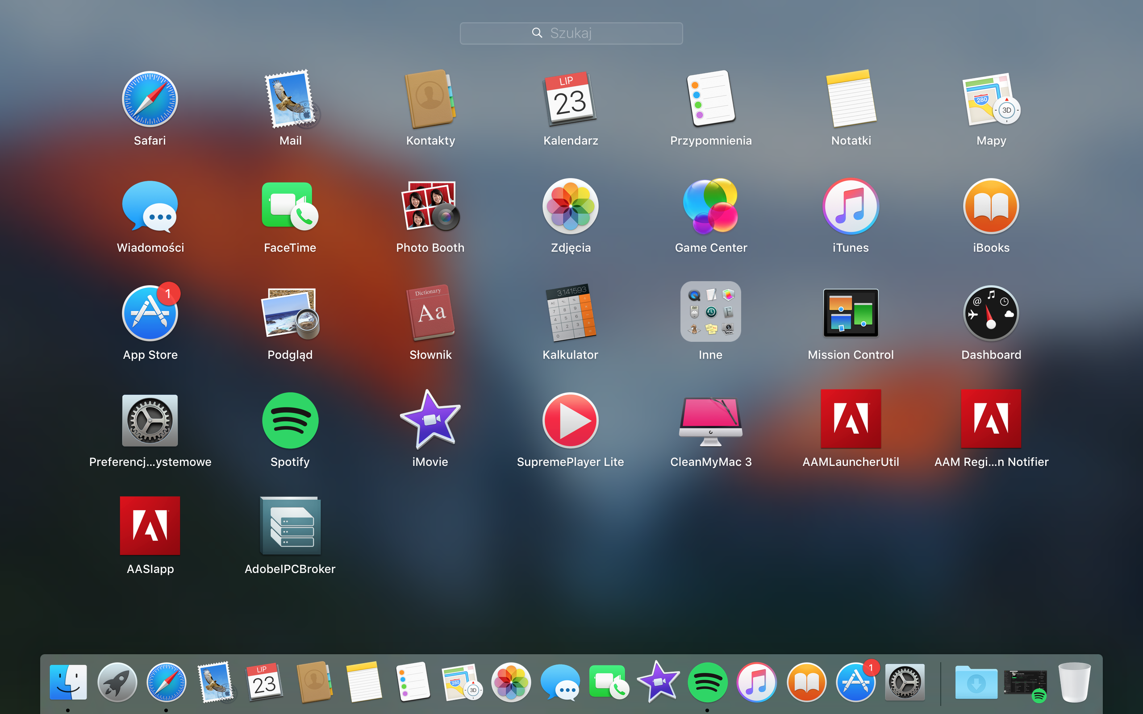Launch Podgląd app

pos(291,313)
